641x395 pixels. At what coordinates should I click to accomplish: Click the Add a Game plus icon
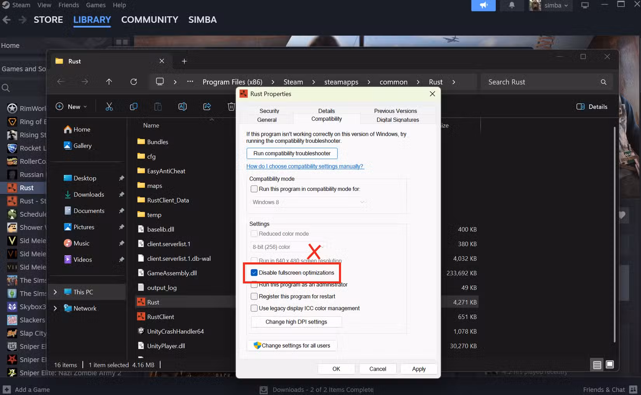(7, 389)
